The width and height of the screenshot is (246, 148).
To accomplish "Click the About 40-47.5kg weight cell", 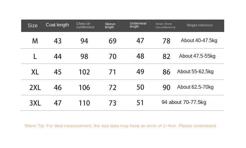I will 199,41.
